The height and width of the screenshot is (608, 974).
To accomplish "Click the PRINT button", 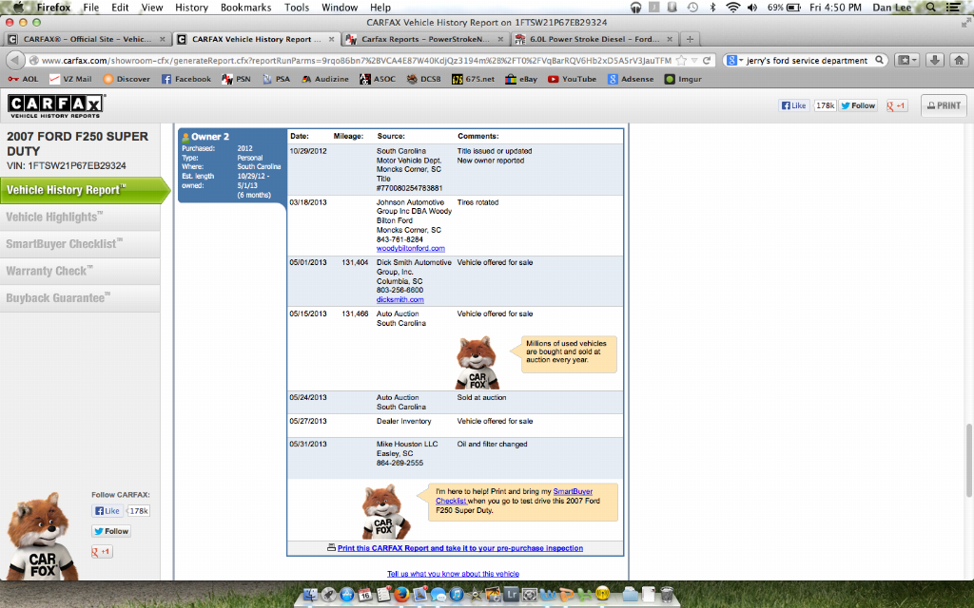I will (x=944, y=105).
